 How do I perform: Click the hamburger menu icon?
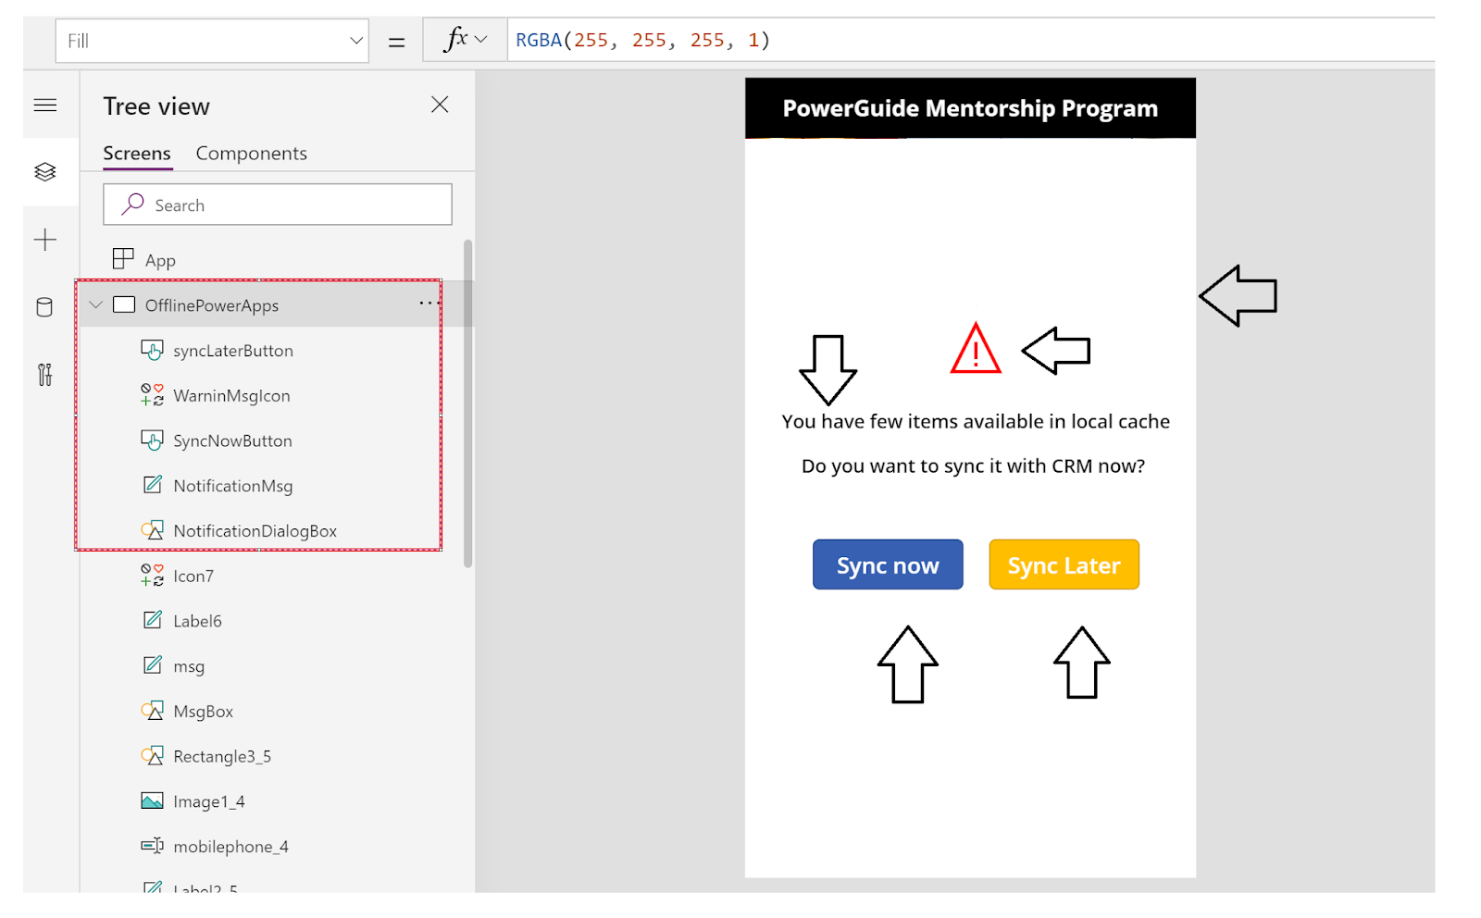(44, 105)
